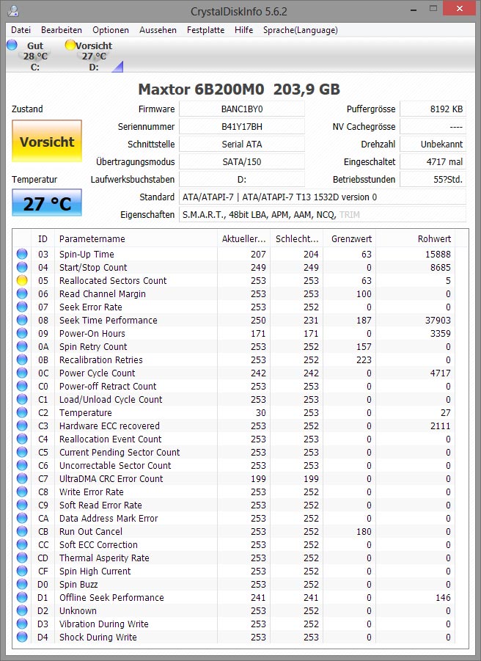
Task: Open the Festplatte menu
Action: pyautogui.click(x=205, y=30)
